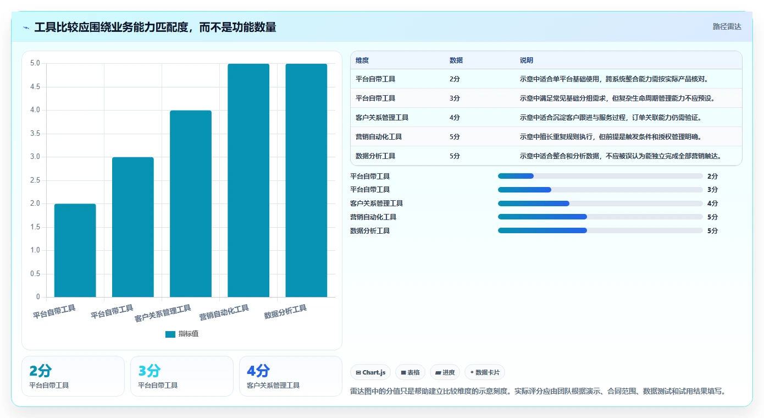Click the 4分 cell in the table
Viewport: 764px width, 418px height.
click(x=455, y=118)
